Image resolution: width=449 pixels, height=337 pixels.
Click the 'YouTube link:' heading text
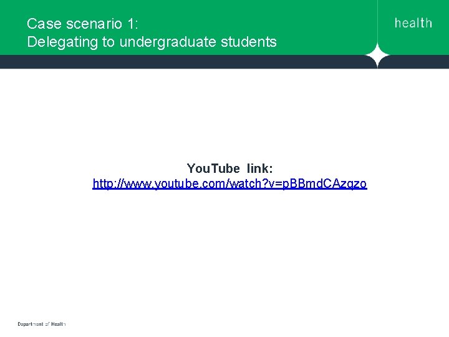click(229, 168)
